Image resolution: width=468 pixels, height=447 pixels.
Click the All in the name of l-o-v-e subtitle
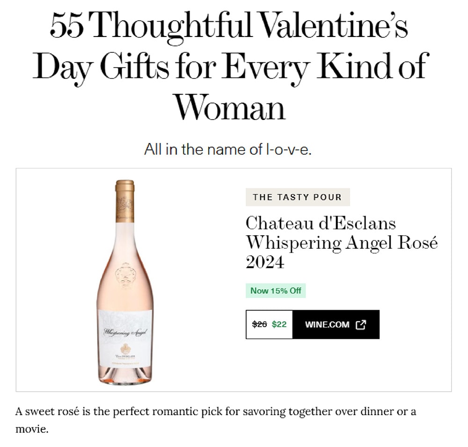(227, 150)
